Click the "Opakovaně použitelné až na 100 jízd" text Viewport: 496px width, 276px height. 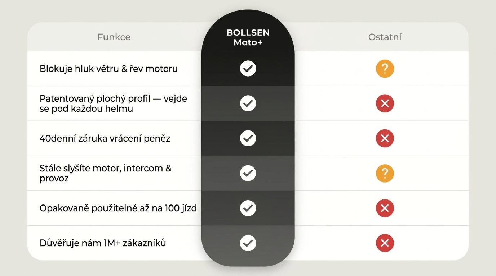click(x=118, y=208)
